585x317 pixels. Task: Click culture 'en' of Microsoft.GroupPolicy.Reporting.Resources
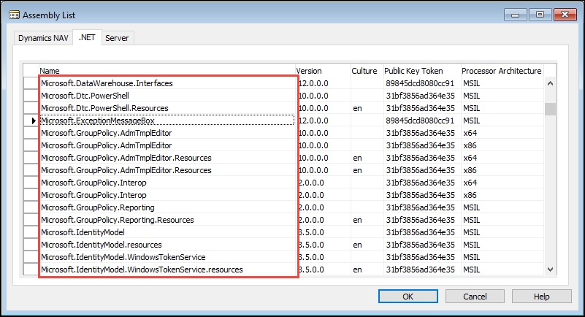[357, 221]
